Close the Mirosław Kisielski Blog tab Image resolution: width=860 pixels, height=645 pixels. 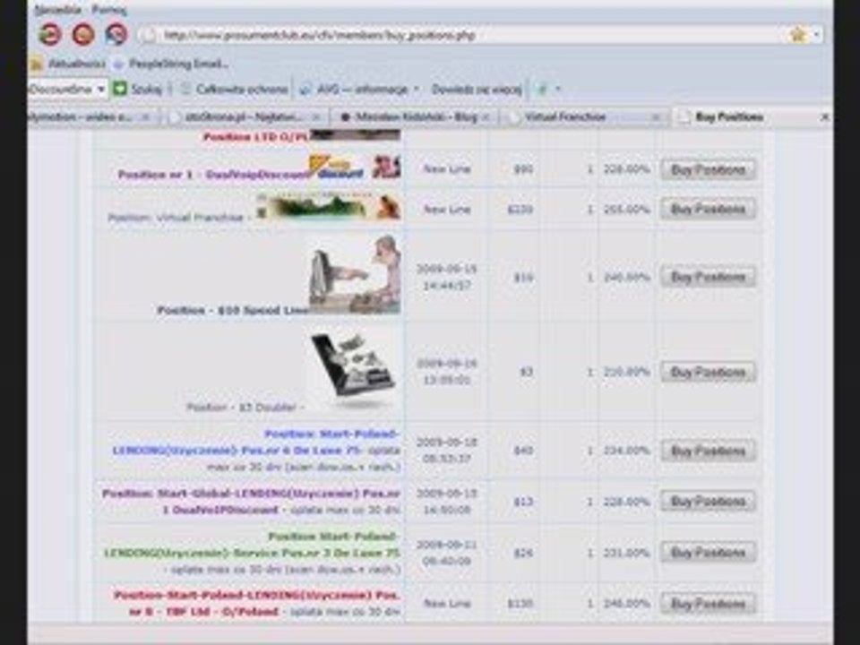click(x=486, y=117)
